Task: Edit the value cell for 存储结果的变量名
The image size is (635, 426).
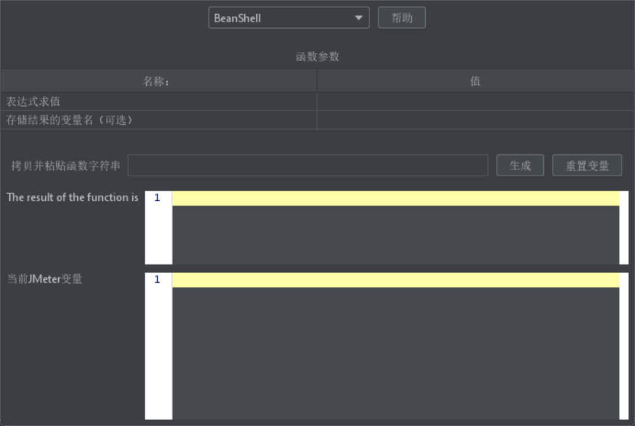Action: tap(475, 120)
